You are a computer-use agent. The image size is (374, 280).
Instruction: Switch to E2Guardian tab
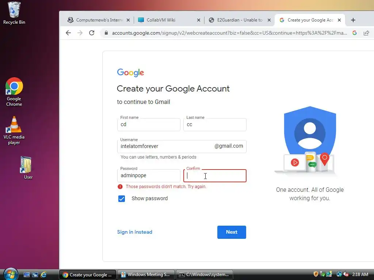[239, 20]
